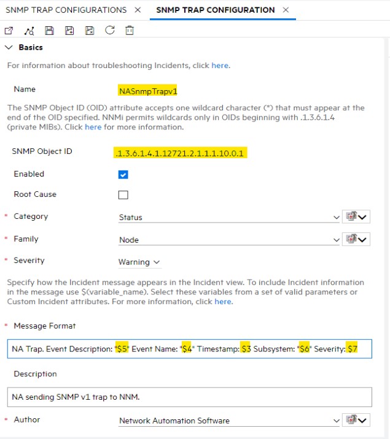The image size is (390, 439).
Task: Click into the Message Format text field
Action: point(189,349)
